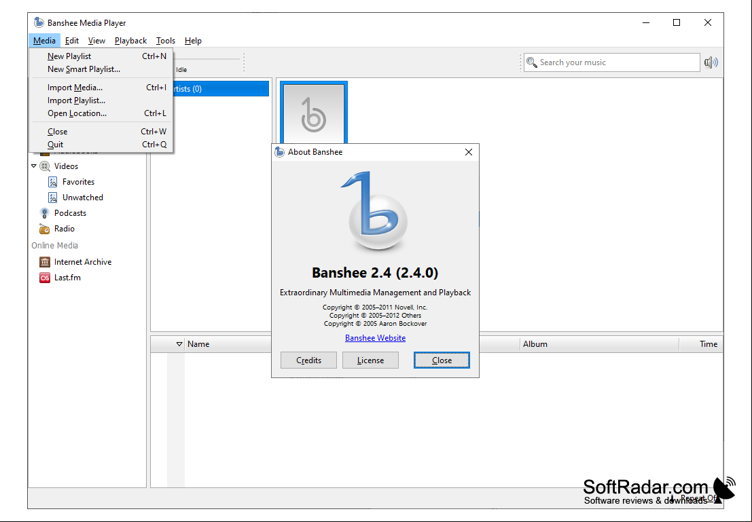Click the playback seek slider

tap(207, 59)
